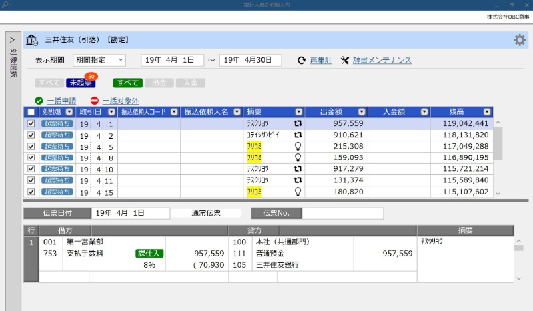Click 起票待ち status badge in 19 4 11 row

[57, 180]
